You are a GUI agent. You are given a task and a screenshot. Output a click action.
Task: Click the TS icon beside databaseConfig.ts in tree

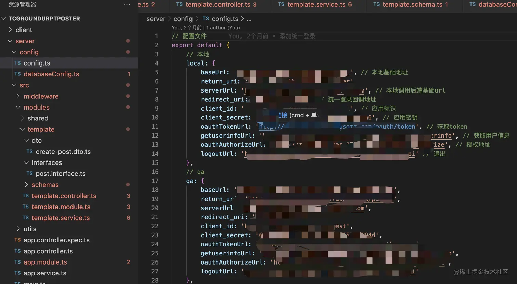(17, 74)
